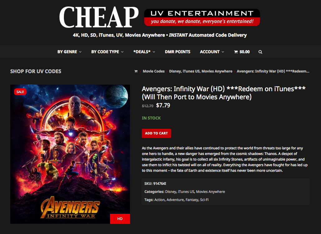The width and height of the screenshot is (321, 234).
Task: Click the CHEAP UV Entertainment logo
Action: click(x=160, y=17)
